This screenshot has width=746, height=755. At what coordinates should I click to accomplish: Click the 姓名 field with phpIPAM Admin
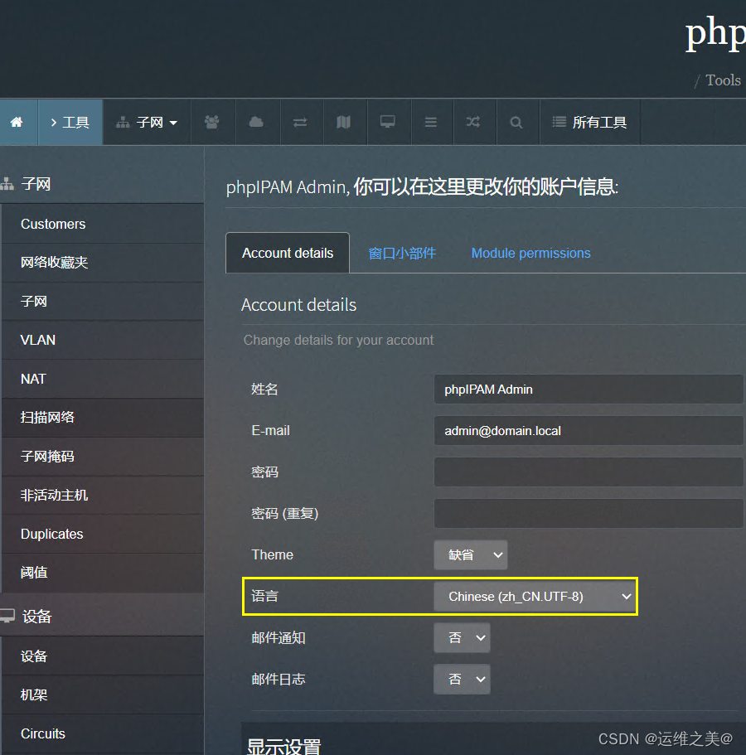pyautogui.click(x=589, y=389)
